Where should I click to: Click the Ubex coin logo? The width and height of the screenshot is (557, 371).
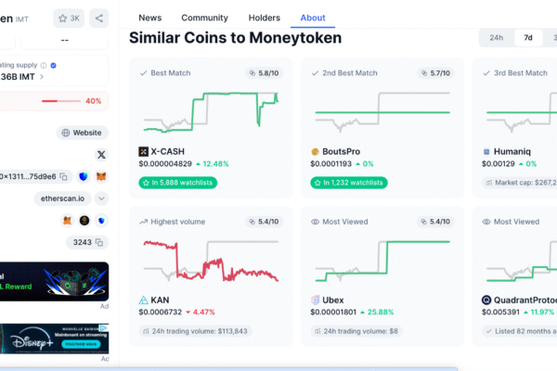[316, 301]
